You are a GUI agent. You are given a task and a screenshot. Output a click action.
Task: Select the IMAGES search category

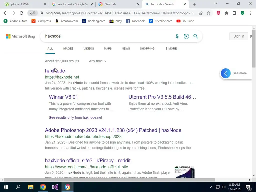(x=68, y=48)
